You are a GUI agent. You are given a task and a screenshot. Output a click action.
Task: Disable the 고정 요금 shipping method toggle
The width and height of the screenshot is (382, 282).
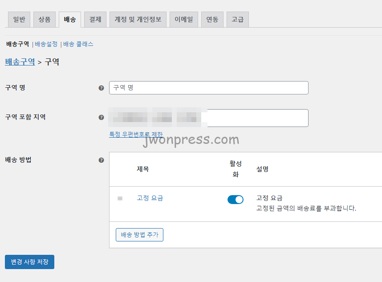(235, 200)
